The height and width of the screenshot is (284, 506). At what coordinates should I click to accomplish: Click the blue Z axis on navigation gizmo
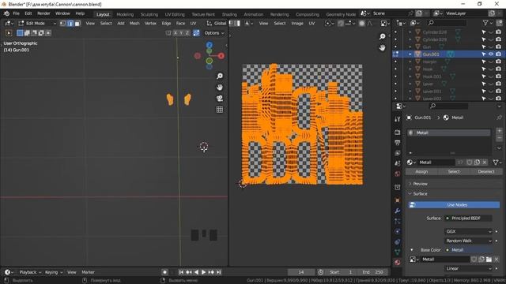[x=209, y=45]
